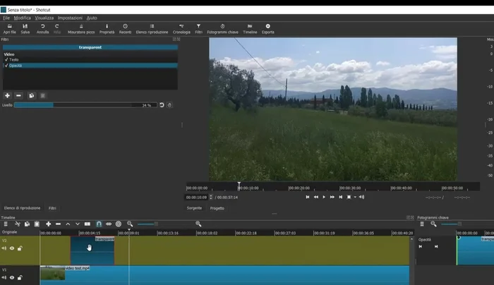Image resolution: width=494 pixels, height=285 pixels.
Task: Open the player volume control
Action: pyautogui.click(x=361, y=197)
